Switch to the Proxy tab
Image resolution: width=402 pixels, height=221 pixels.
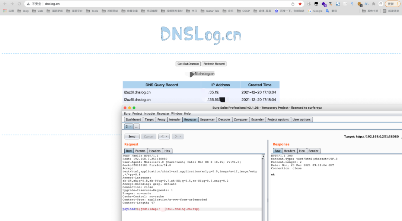tap(161, 119)
